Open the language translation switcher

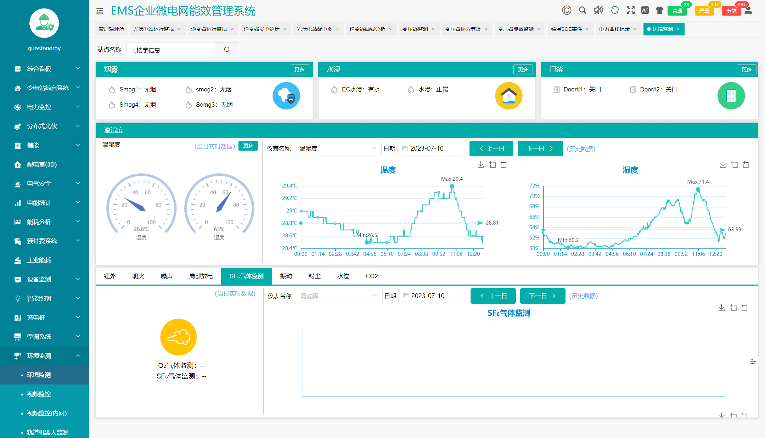(x=645, y=10)
